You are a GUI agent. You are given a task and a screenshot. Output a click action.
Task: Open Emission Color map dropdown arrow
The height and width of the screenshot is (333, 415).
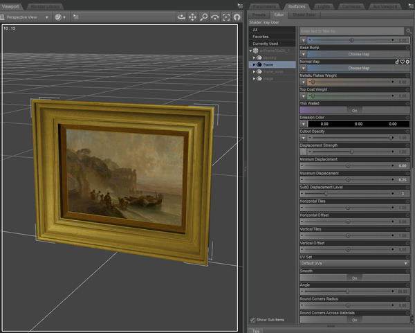click(304, 124)
